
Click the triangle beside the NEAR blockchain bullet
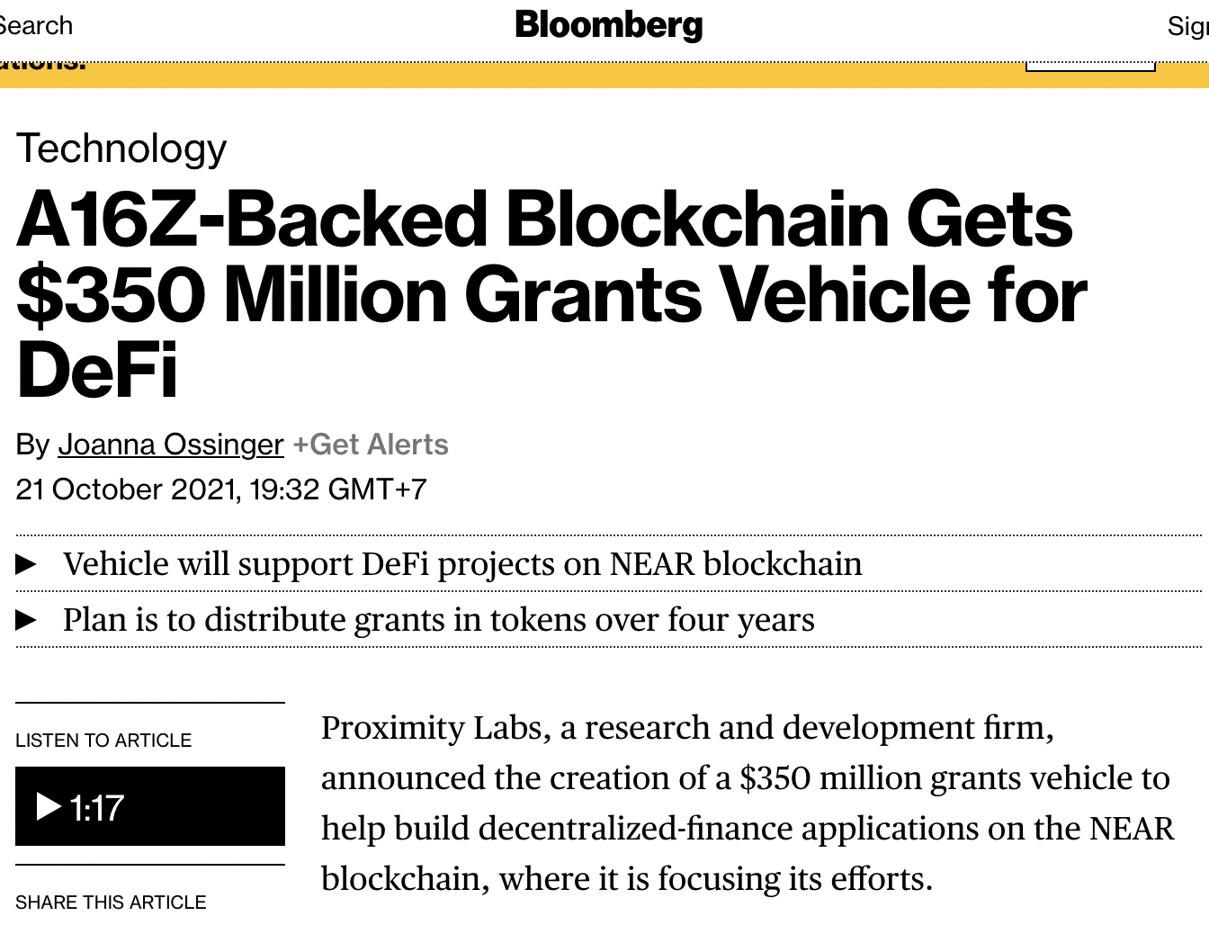(27, 564)
